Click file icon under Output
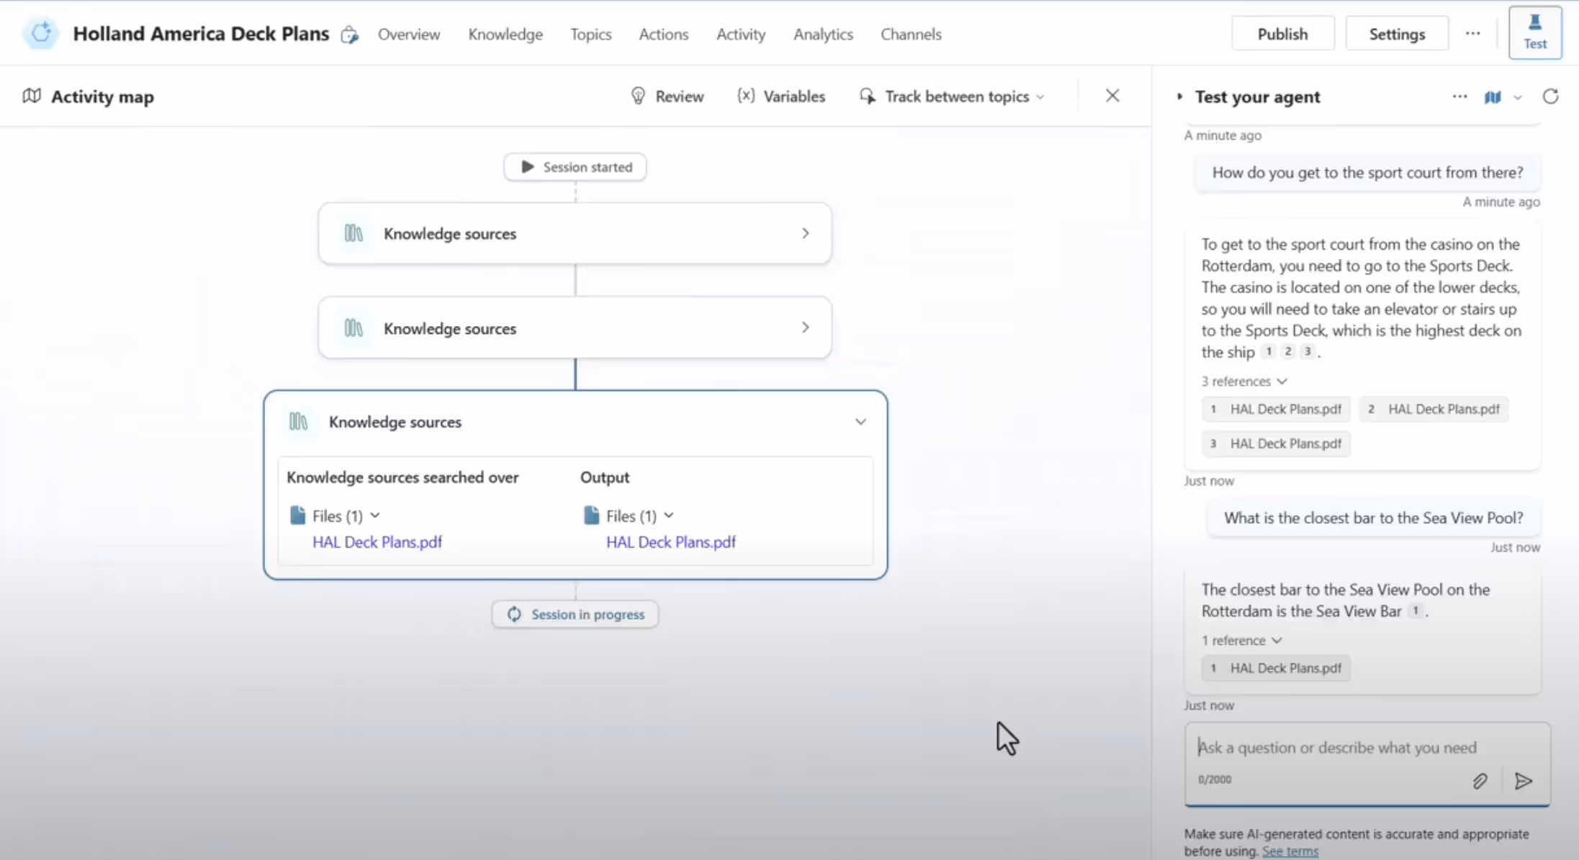This screenshot has width=1579, height=860. pyautogui.click(x=591, y=515)
